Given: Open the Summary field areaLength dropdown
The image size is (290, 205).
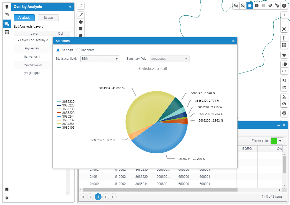Looking at the screenshot, I should coord(170,59).
